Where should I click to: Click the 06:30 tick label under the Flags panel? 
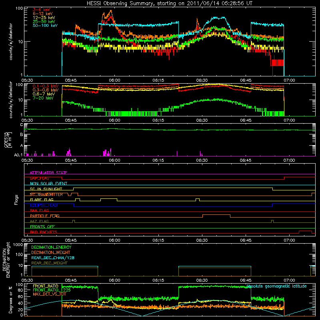(x=202, y=240)
